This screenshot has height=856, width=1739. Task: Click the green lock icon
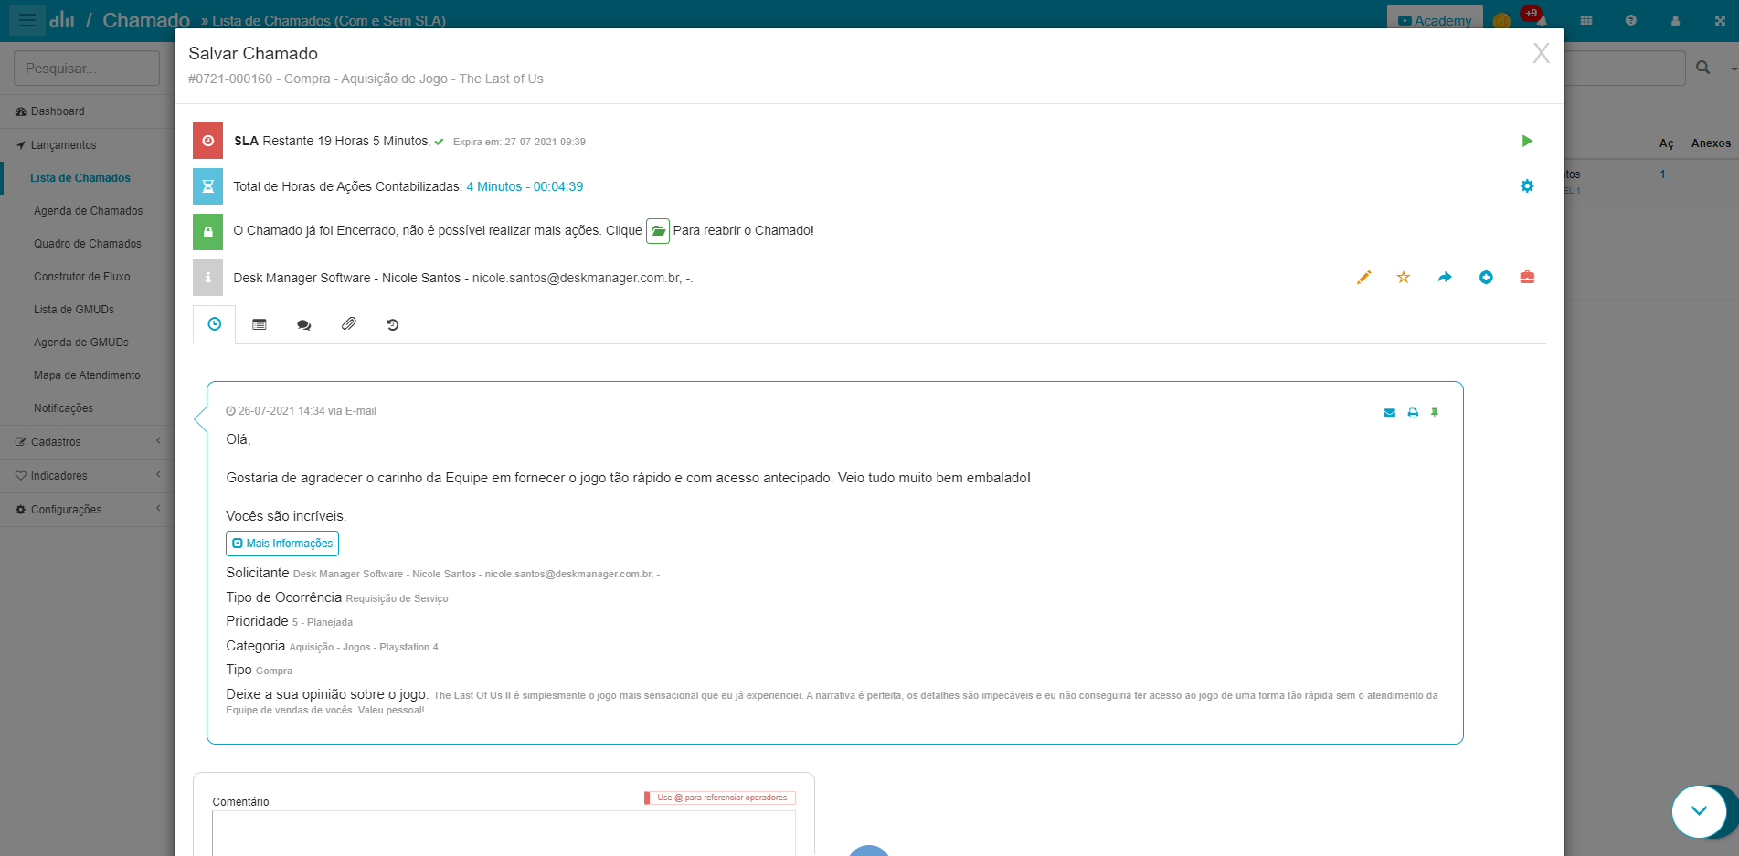tap(208, 232)
